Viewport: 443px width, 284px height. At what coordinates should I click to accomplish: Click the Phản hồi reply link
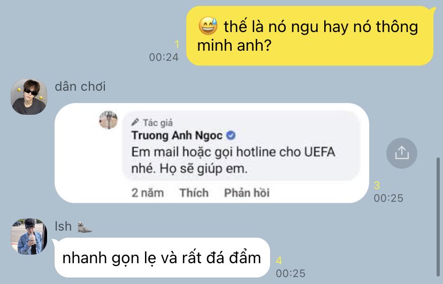pyautogui.click(x=247, y=193)
